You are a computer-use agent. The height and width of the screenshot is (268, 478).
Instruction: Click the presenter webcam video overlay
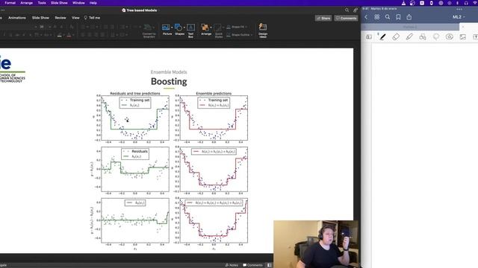(316, 244)
